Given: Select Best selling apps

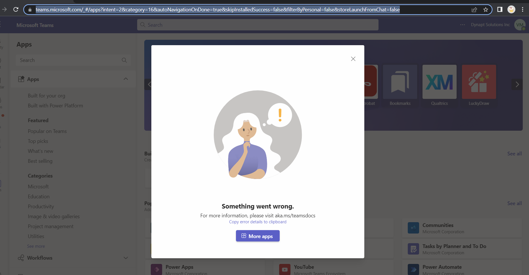Looking at the screenshot, I should point(40,161).
